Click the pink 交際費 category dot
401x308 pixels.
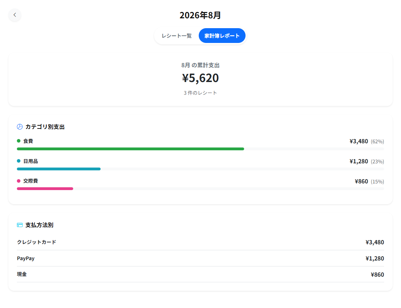pos(19,181)
